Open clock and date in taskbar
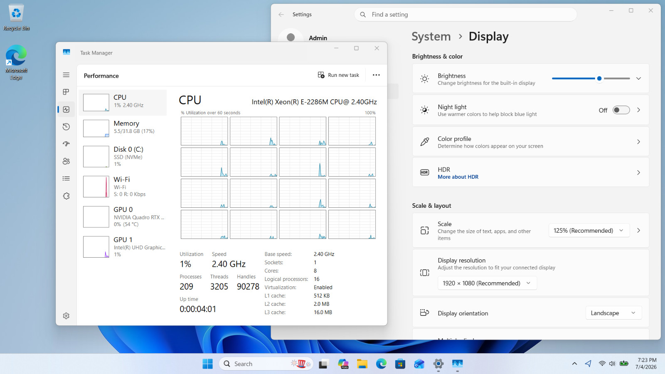This screenshot has height=374, width=665. pos(646,364)
